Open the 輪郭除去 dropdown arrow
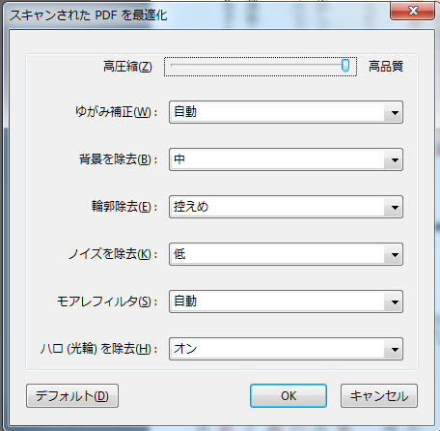Image resolution: width=440 pixels, height=431 pixels. pyautogui.click(x=395, y=207)
